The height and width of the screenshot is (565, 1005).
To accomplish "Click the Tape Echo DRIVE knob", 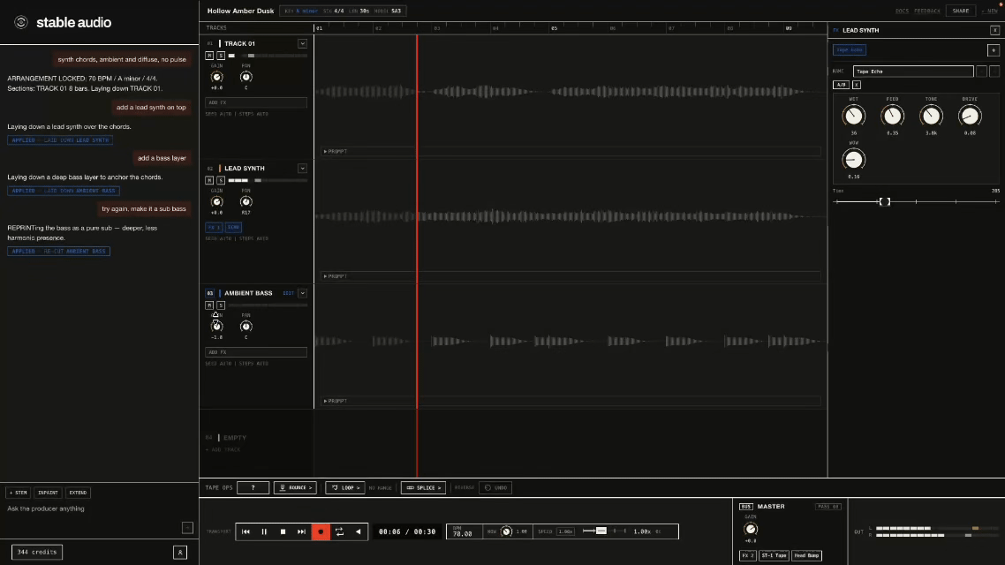I will (x=970, y=116).
